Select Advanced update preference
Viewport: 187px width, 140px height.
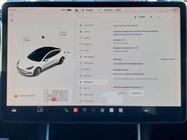(136, 93)
